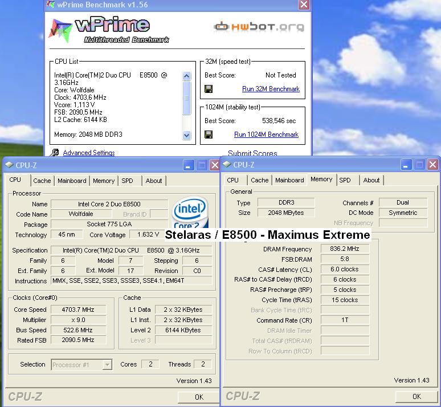This screenshot has width=441, height=407.
Task: Click the save icon for 1024M score
Action: (x=209, y=135)
